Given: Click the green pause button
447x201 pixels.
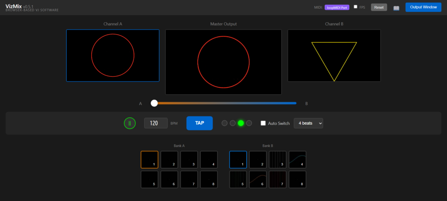Looking at the screenshot, I should tap(130, 123).
